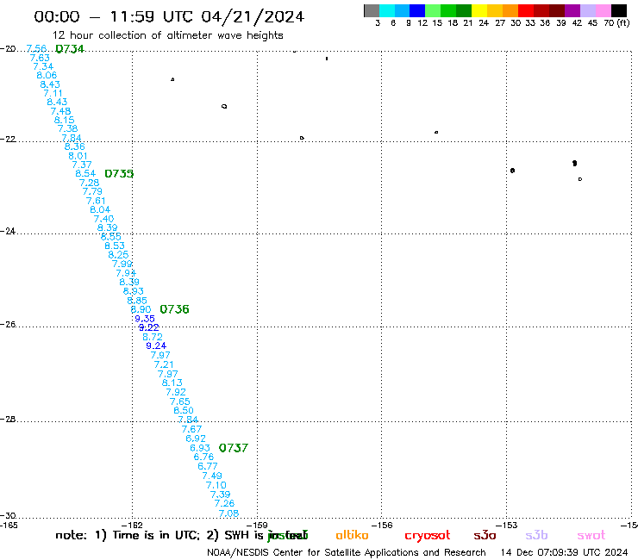
Task: Click the lavender swatch in the color scale
Action: (587, 10)
